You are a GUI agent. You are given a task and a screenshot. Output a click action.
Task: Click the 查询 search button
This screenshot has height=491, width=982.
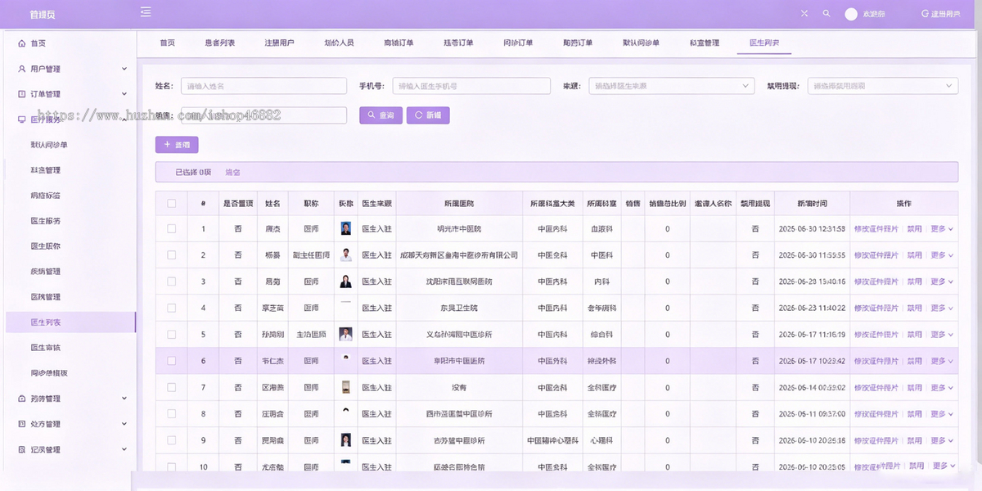click(x=381, y=115)
